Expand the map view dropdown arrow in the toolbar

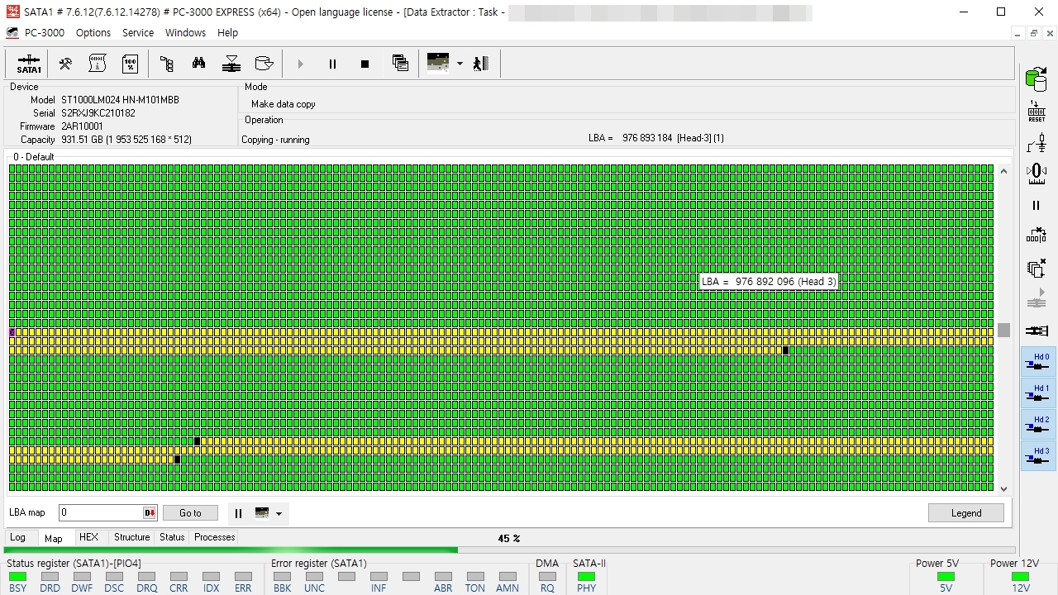pyautogui.click(x=460, y=64)
